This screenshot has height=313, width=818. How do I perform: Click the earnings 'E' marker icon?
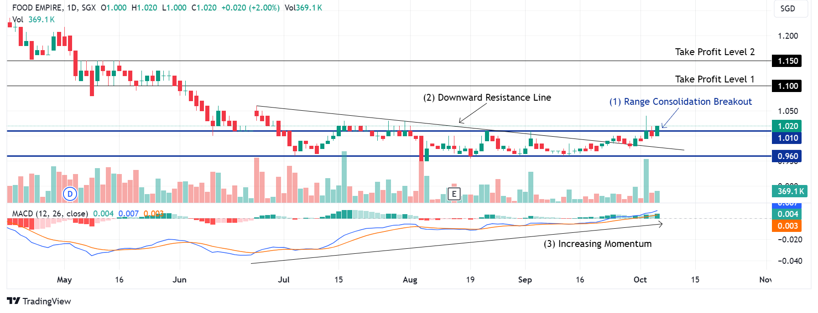[x=454, y=194]
